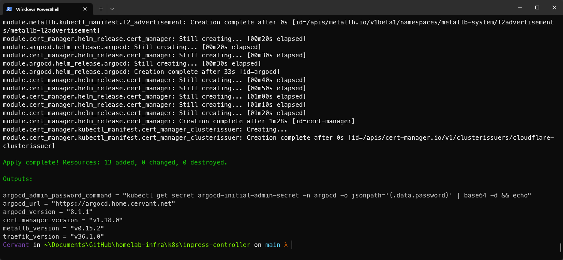Expand the new tab profile dropdown chevron
The image size is (563, 260).
pos(112,9)
